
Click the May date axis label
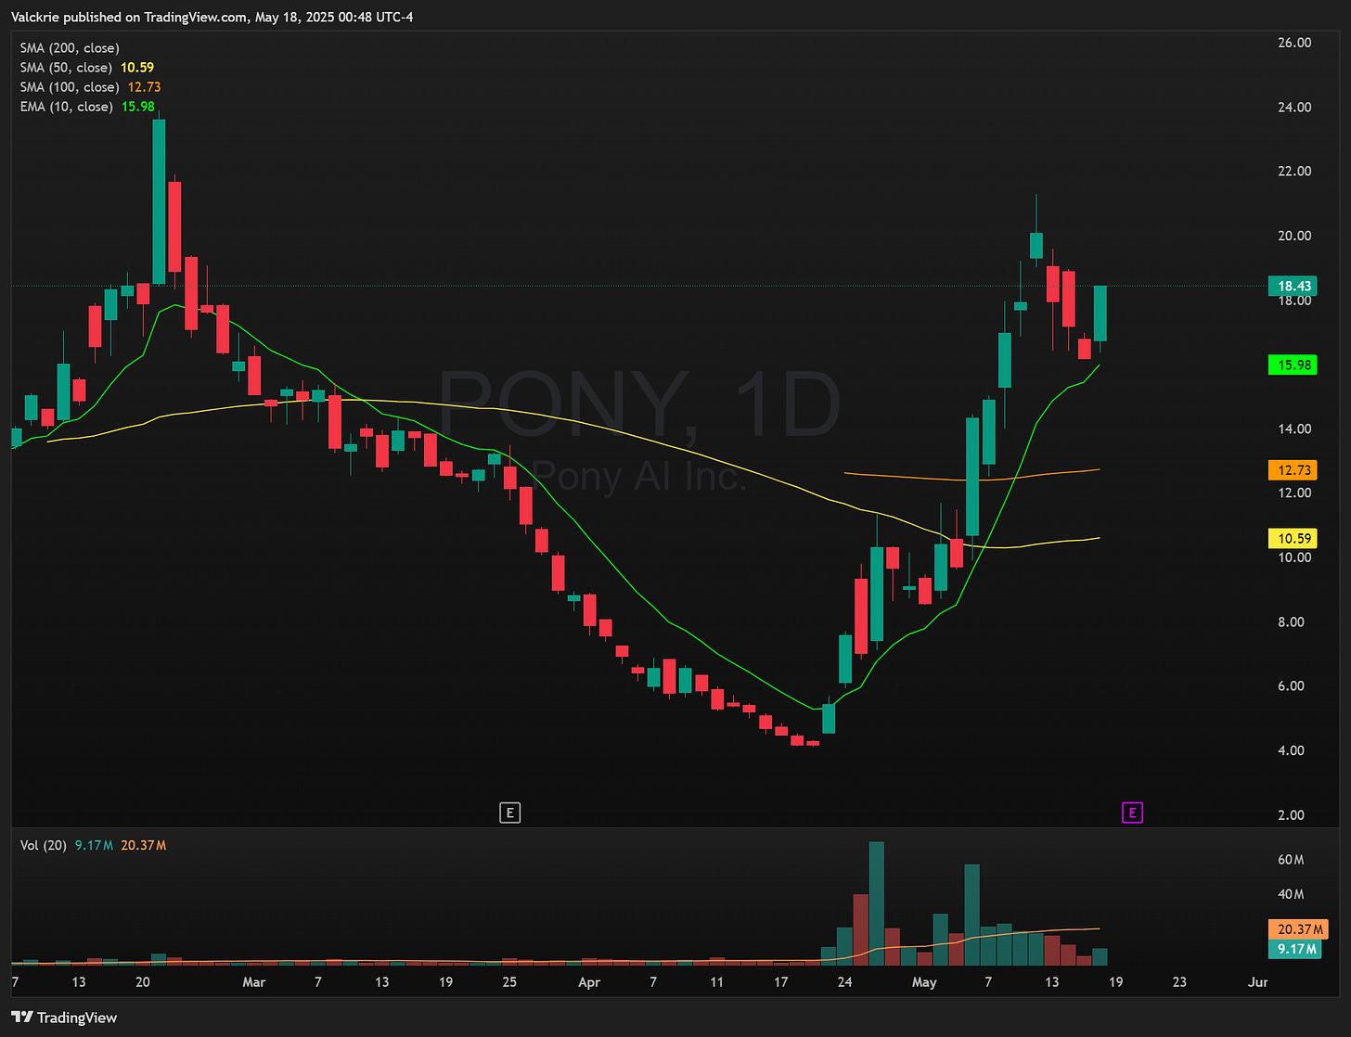click(925, 982)
